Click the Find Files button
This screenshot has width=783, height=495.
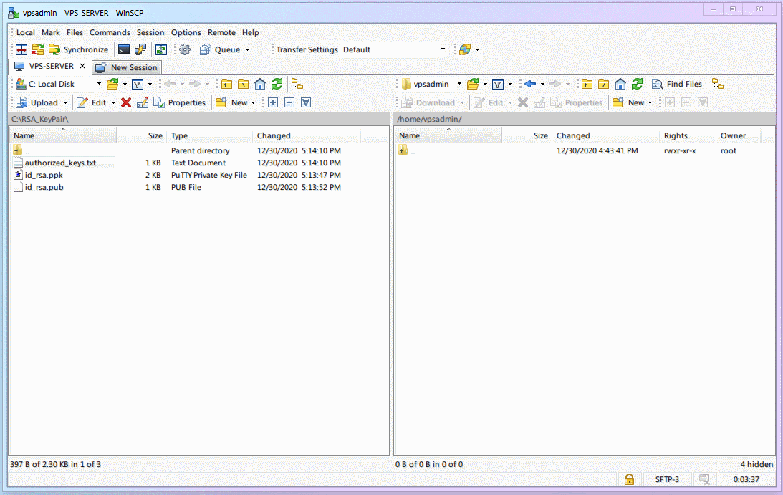677,84
